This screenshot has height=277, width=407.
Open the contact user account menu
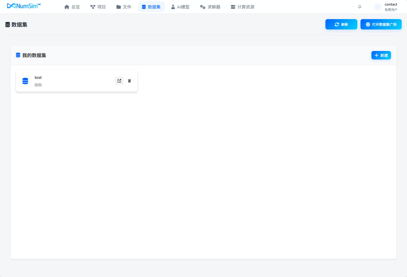point(391,7)
